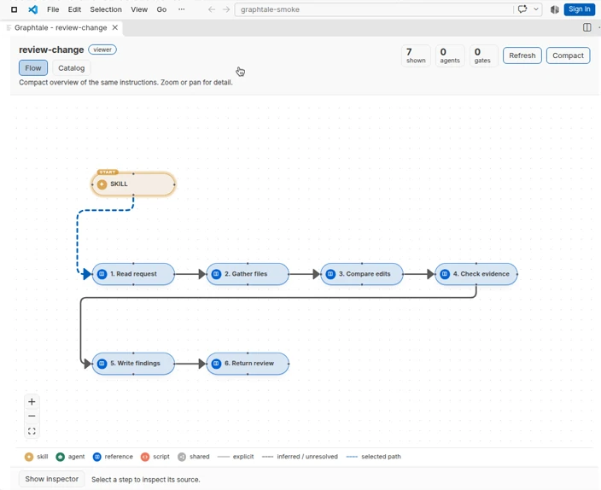Select the 5. Write findings node
The width and height of the screenshot is (601, 490).
133,364
